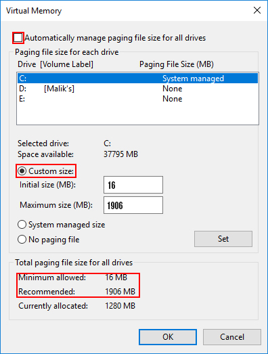
Task: Select the Custom size radio button
Action: 22,171
